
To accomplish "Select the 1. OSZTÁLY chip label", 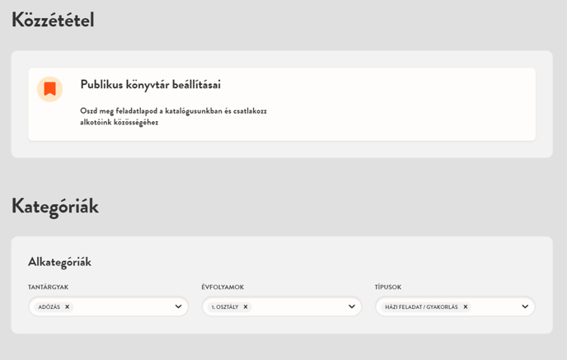I will (x=225, y=307).
